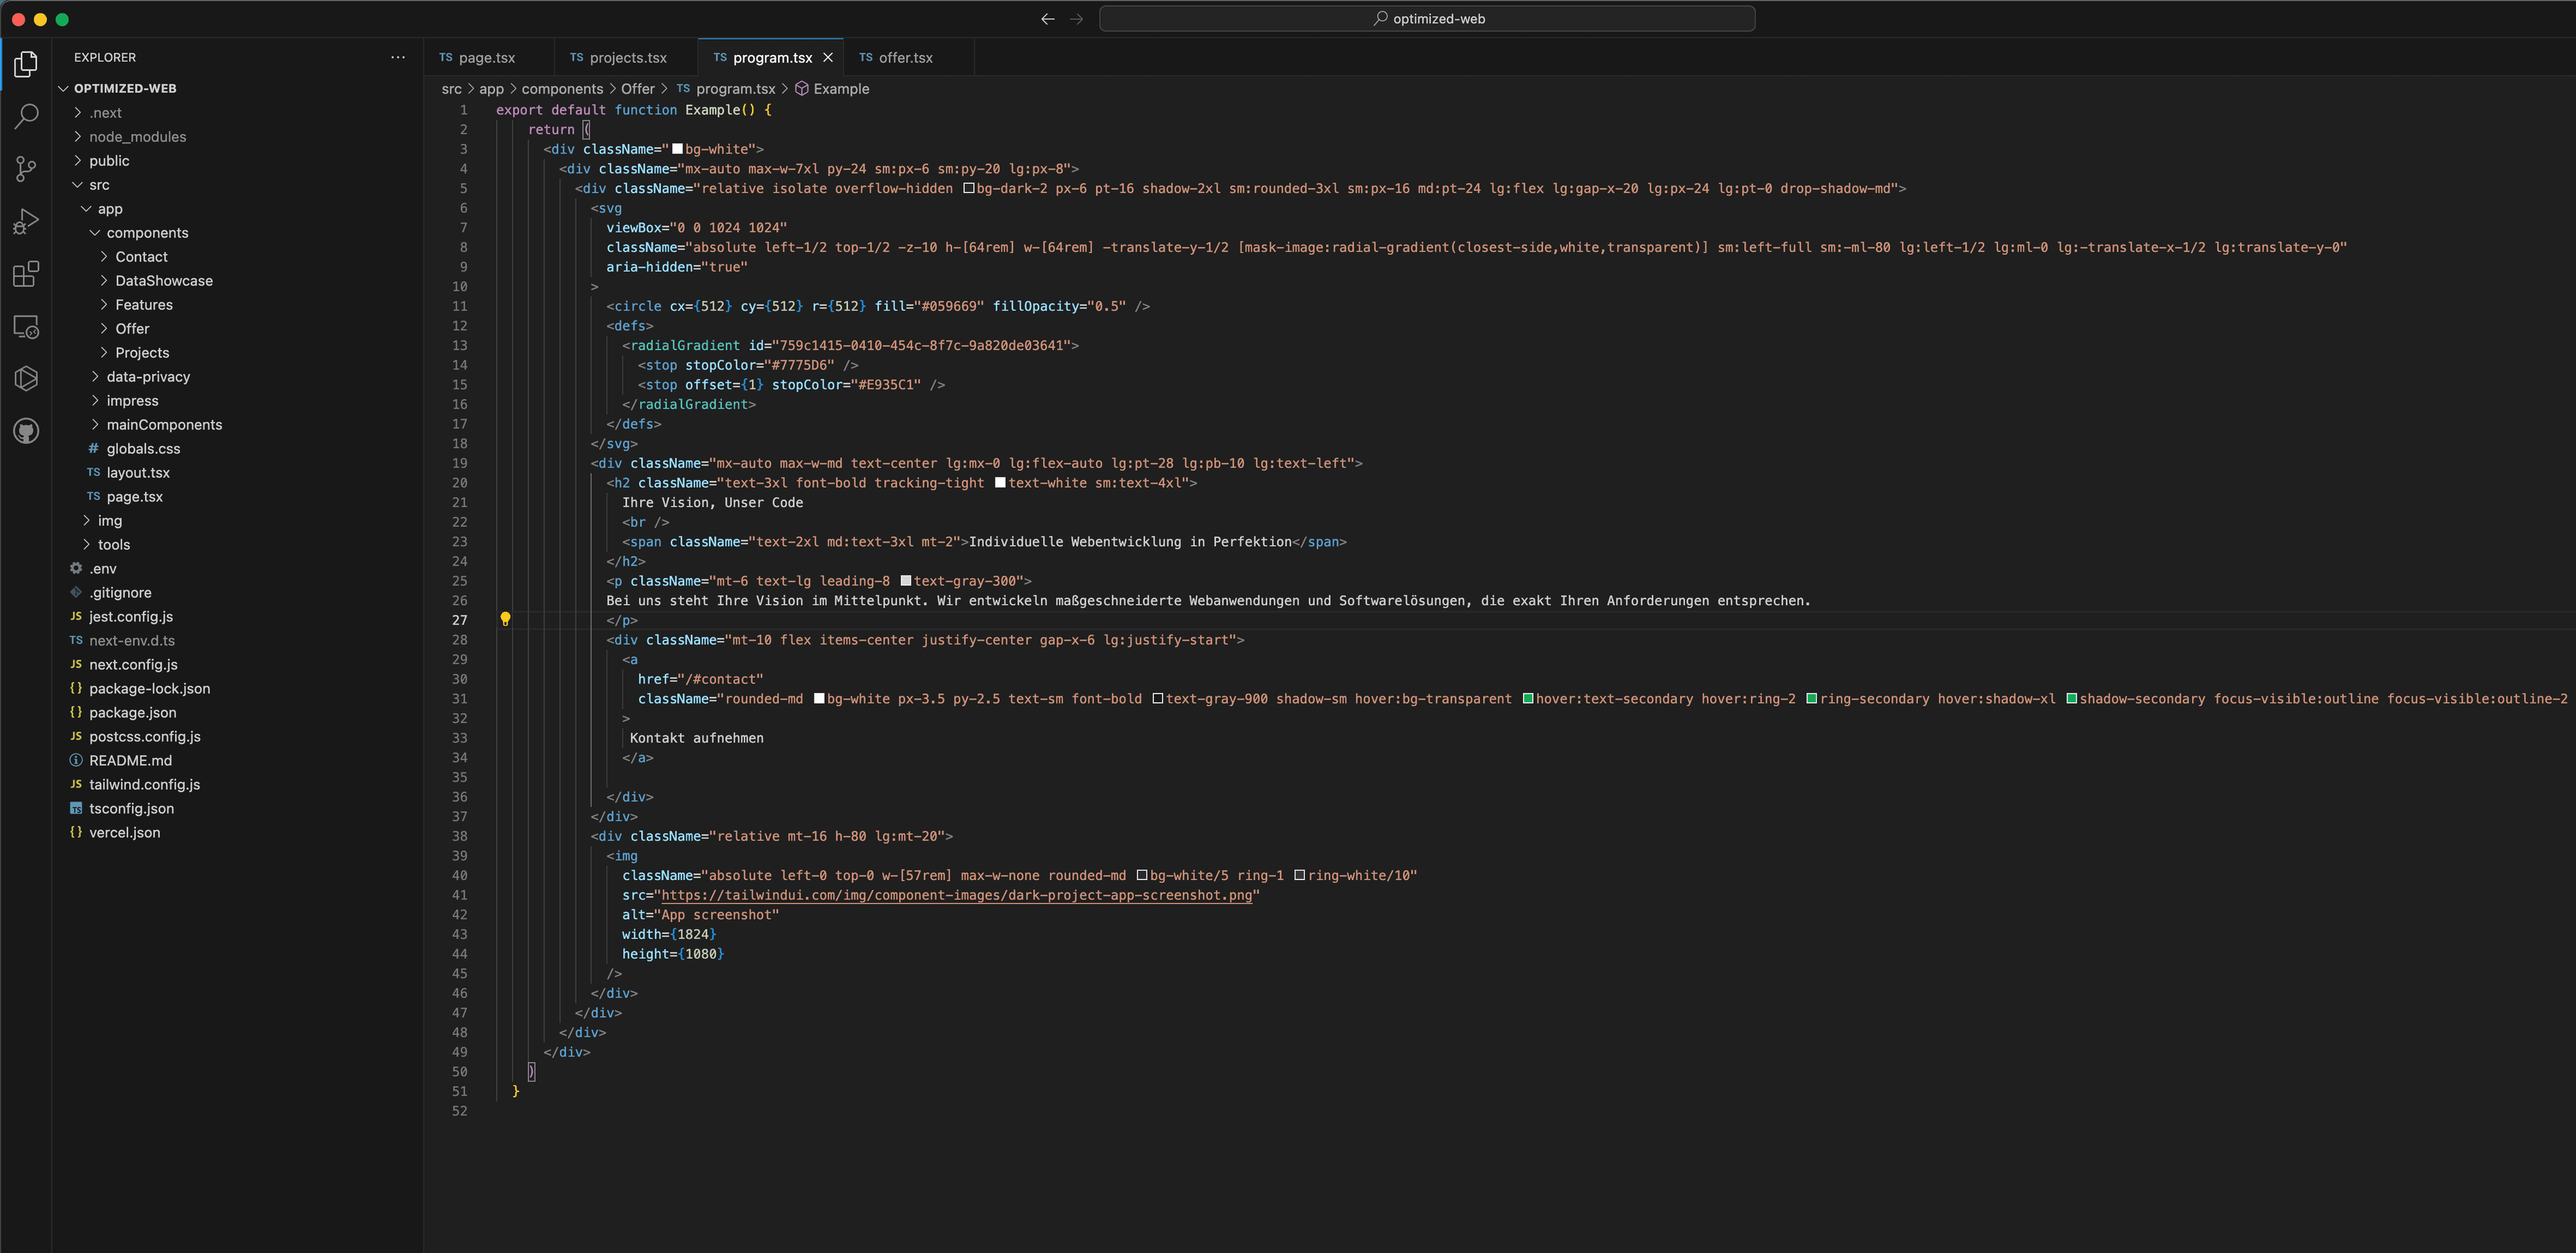Click the bg-dark-2 color swatch on line 5
The width and height of the screenshot is (2576, 1253).
click(x=968, y=188)
